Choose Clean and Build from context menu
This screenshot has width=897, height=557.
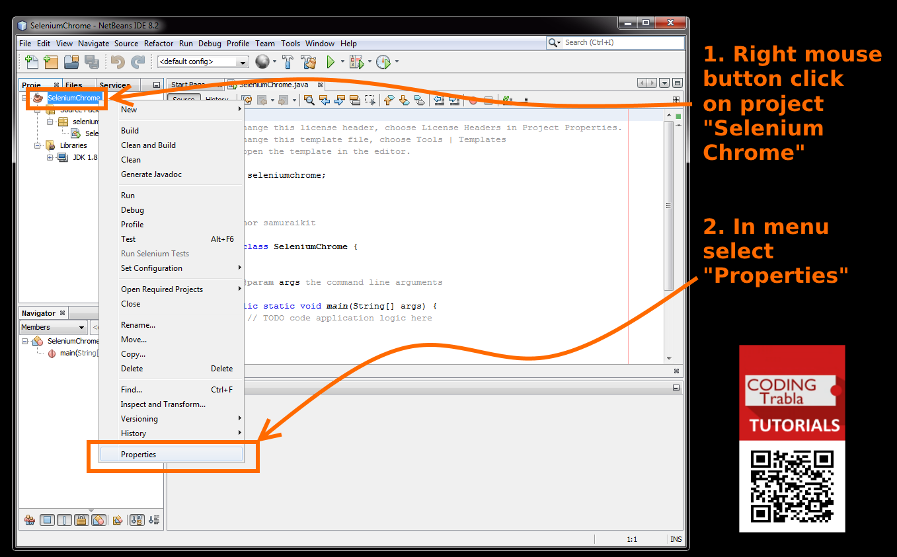(172, 145)
